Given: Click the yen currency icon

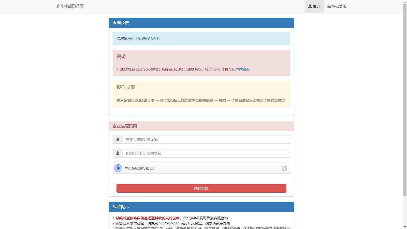Looking at the screenshot, I should [118, 139].
